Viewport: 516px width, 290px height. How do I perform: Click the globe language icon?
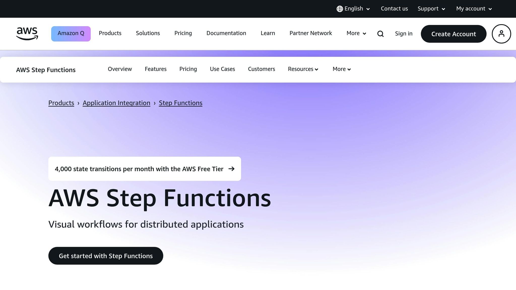coord(340,9)
